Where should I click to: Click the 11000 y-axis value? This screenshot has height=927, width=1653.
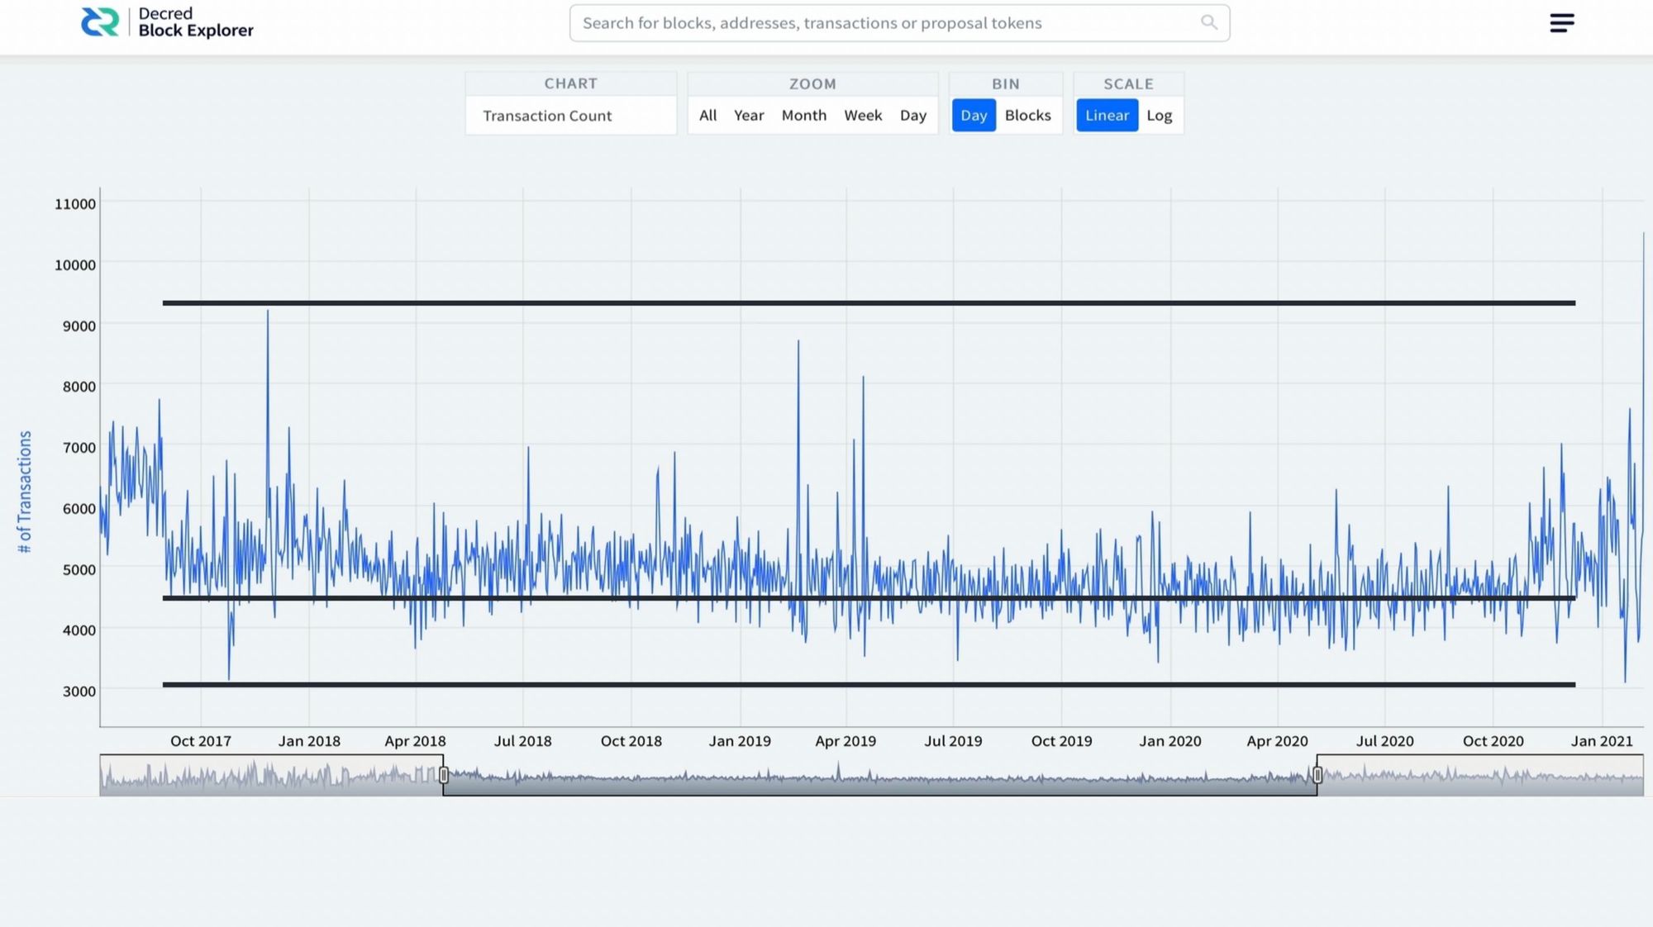pyautogui.click(x=75, y=204)
